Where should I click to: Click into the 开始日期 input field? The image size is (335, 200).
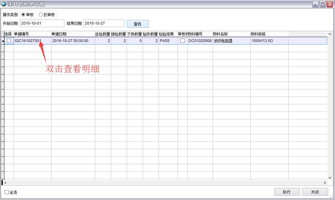tap(42, 23)
